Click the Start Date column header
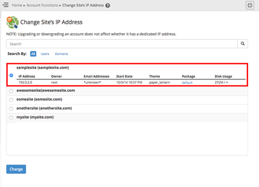 [124, 76]
